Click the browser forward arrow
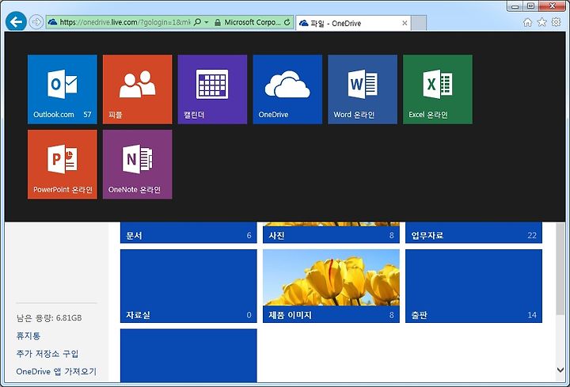Viewport: 570px width, 387px height. [x=36, y=22]
